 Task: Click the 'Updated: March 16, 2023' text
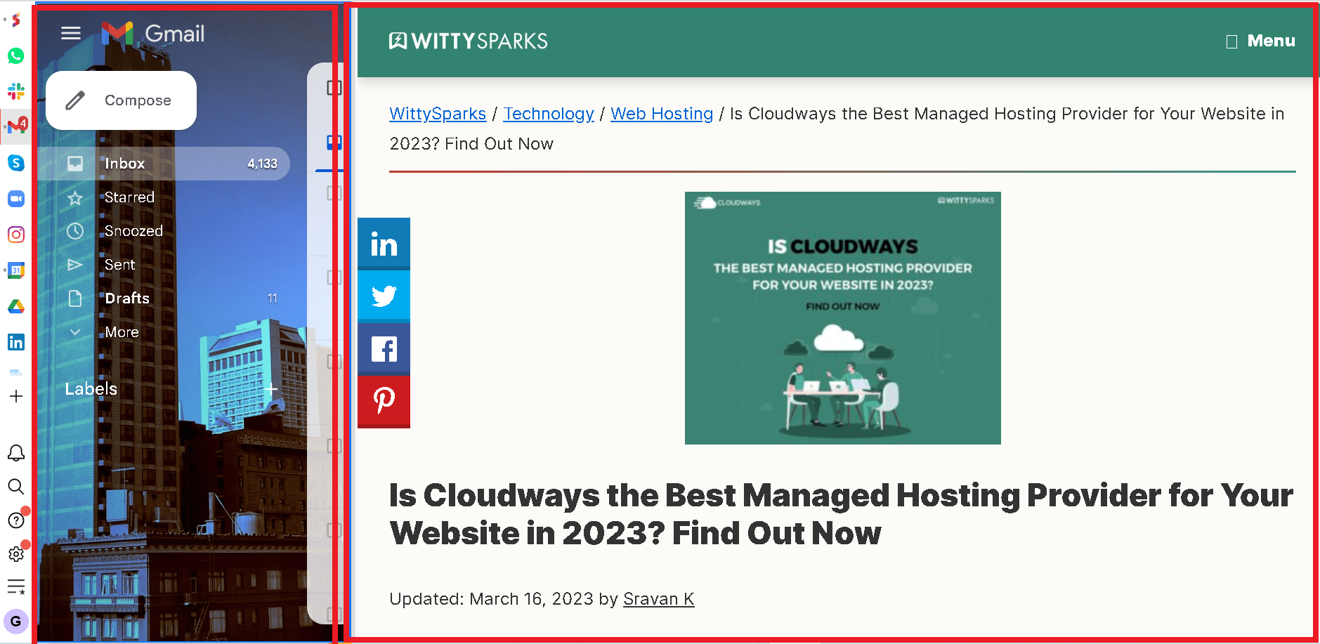[492, 599]
